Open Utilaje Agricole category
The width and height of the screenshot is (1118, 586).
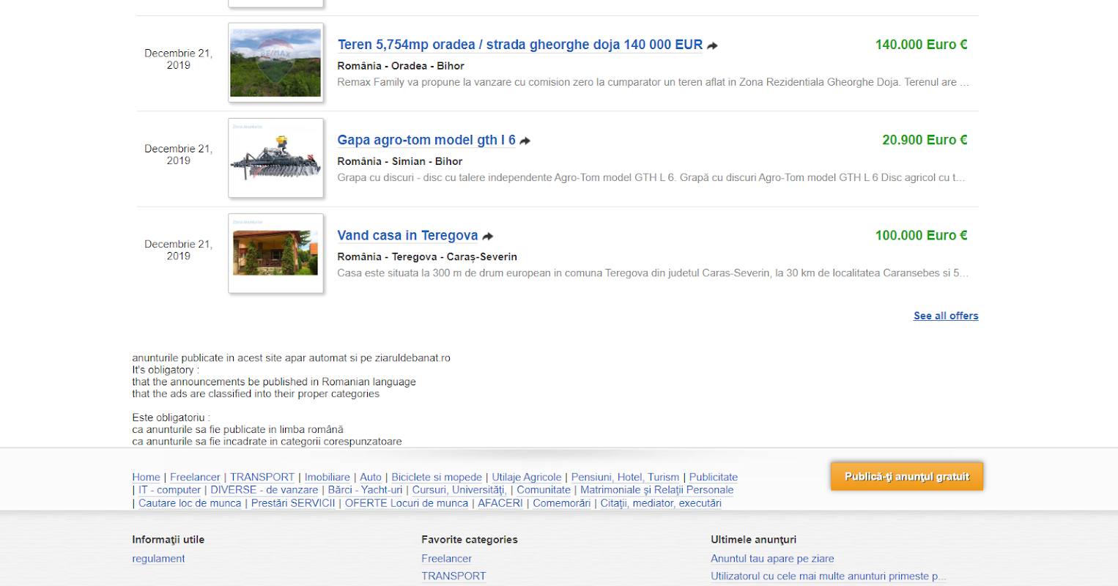pyautogui.click(x=527, y=477)
